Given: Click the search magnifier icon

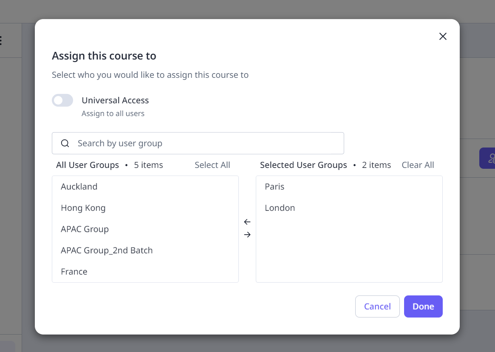Looking at the screenshot, I should coord(65,143).
